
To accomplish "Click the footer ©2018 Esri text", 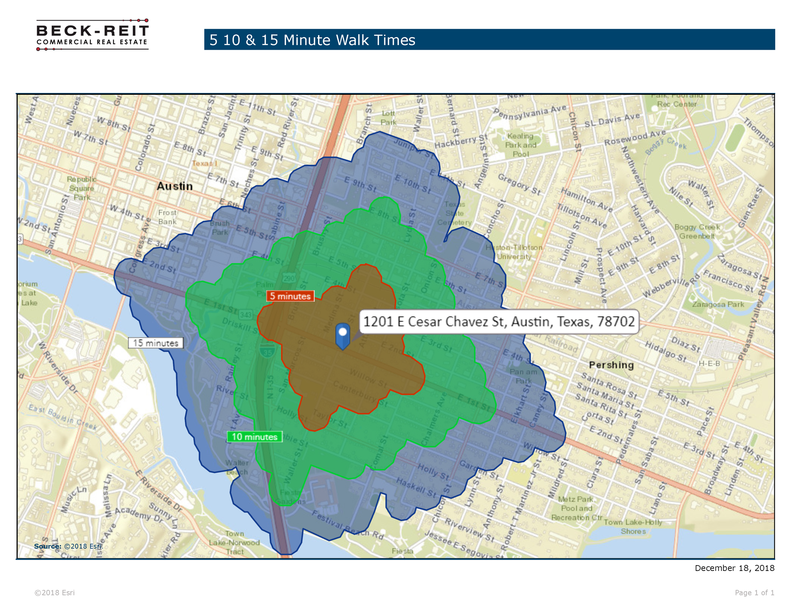I will tap(55, 592).
